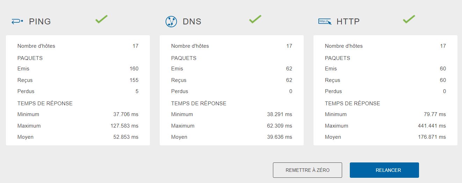462x183 pixels.
Task: Click the HTTP address bar icon
Action: [x=325, y=22]
